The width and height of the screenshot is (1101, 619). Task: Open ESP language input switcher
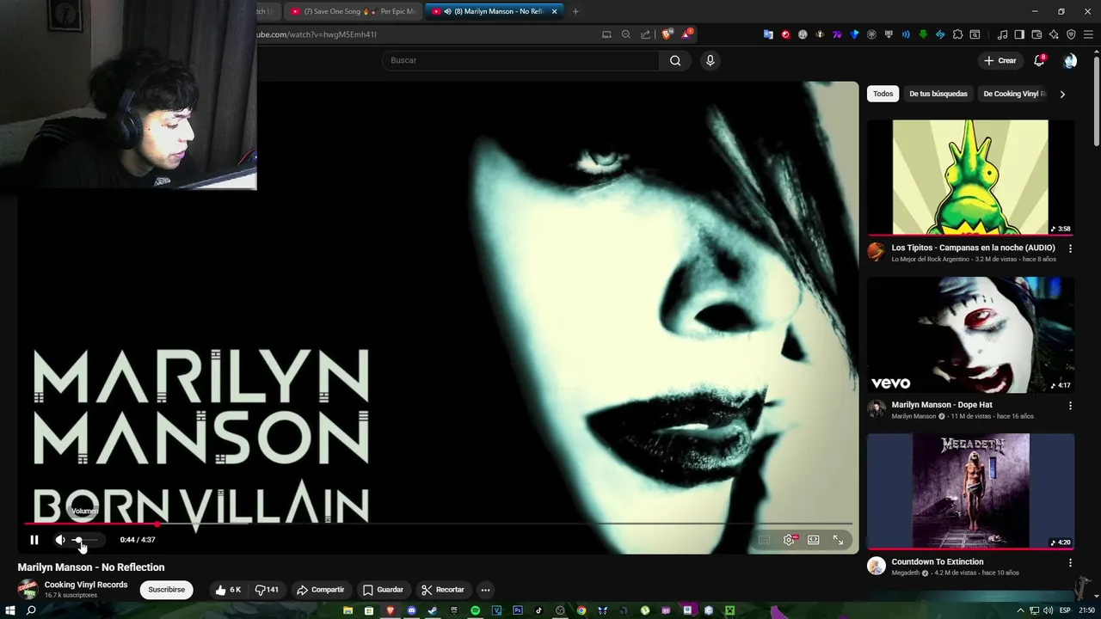coord(1065,610)
